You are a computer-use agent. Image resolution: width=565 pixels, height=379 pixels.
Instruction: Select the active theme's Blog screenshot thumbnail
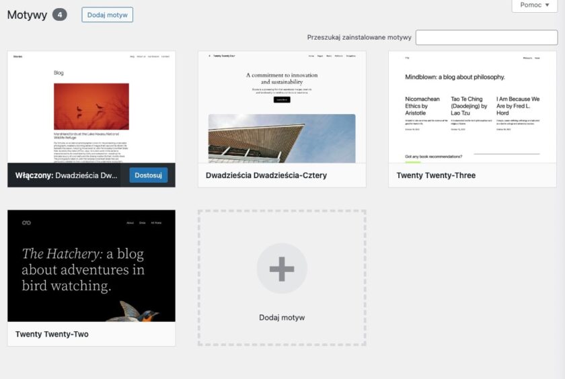pyautogui.click(x=91, y=107)
